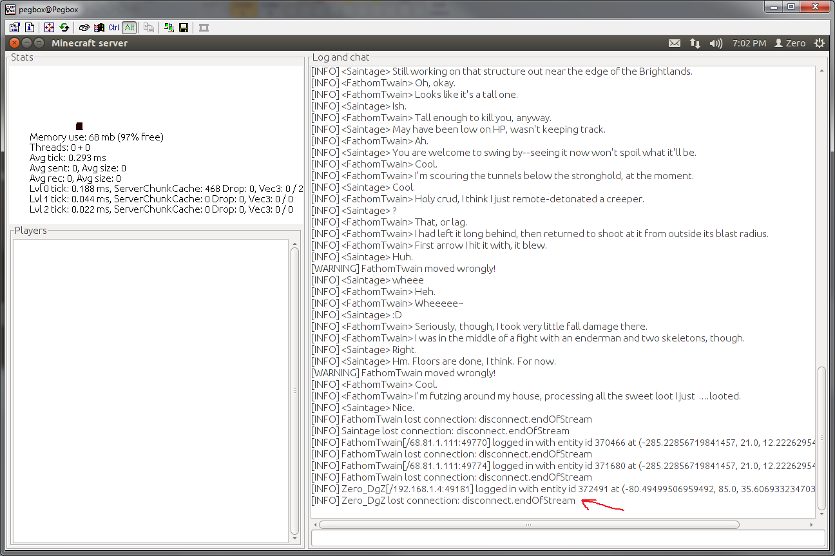Image resolution: width=835 pixels, height=556 pixels.
Task: Open the 7:02 PM clock menu
Action: coord(749,43)
